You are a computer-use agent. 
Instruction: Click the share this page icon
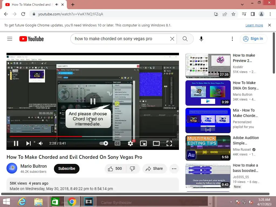(x=225, y=14)
